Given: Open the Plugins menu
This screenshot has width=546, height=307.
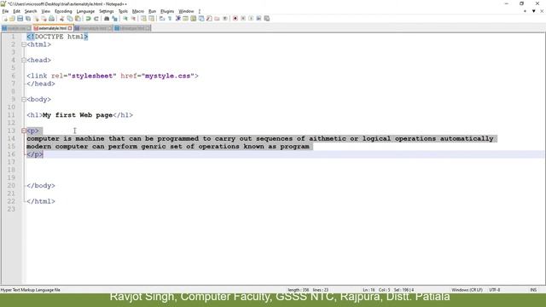Looking at the screenshot, I should click(167, 11).
